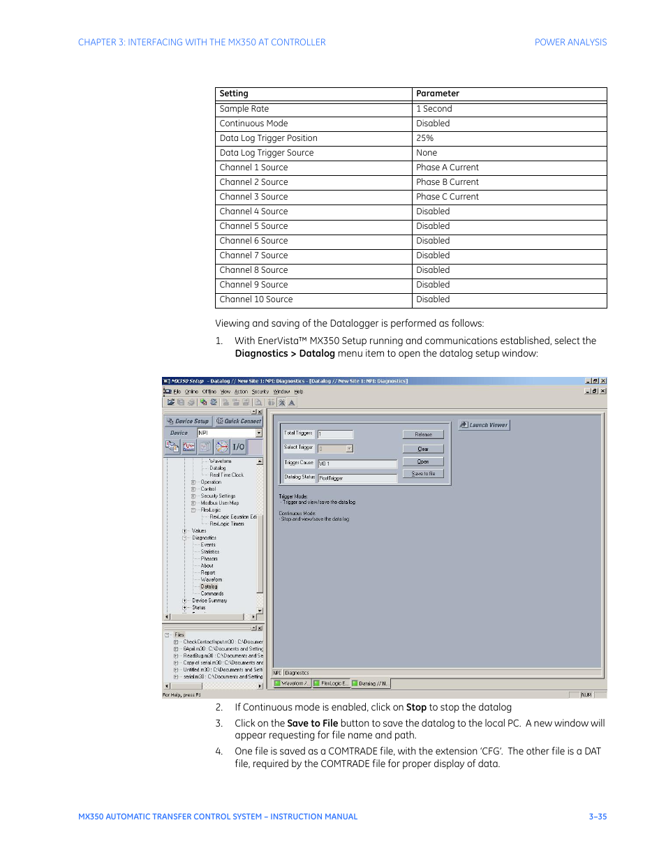Screen dimensions: 666x862
Task: Click the waveform graph icon under Device field
Action: point(188,446)
